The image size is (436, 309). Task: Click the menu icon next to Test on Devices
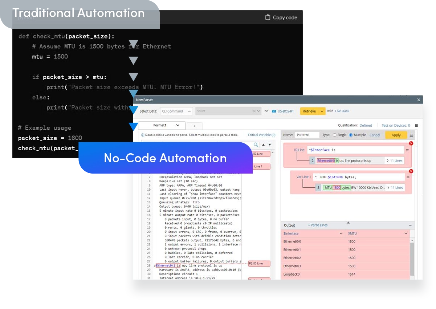[416, 125]
